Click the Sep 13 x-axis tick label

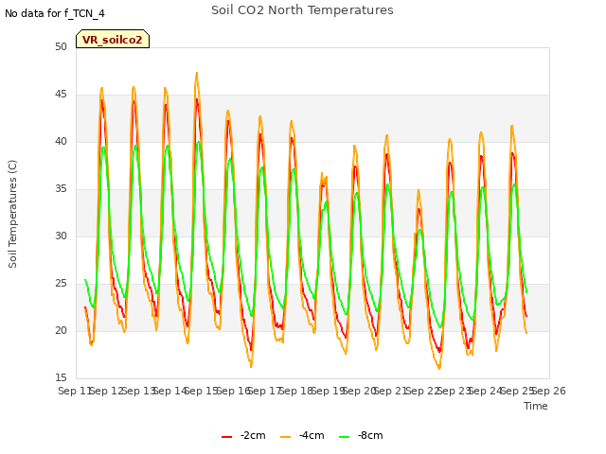point(139,391)
